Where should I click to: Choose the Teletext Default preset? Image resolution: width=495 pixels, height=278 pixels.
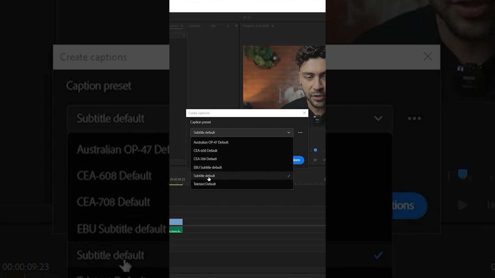242,184
